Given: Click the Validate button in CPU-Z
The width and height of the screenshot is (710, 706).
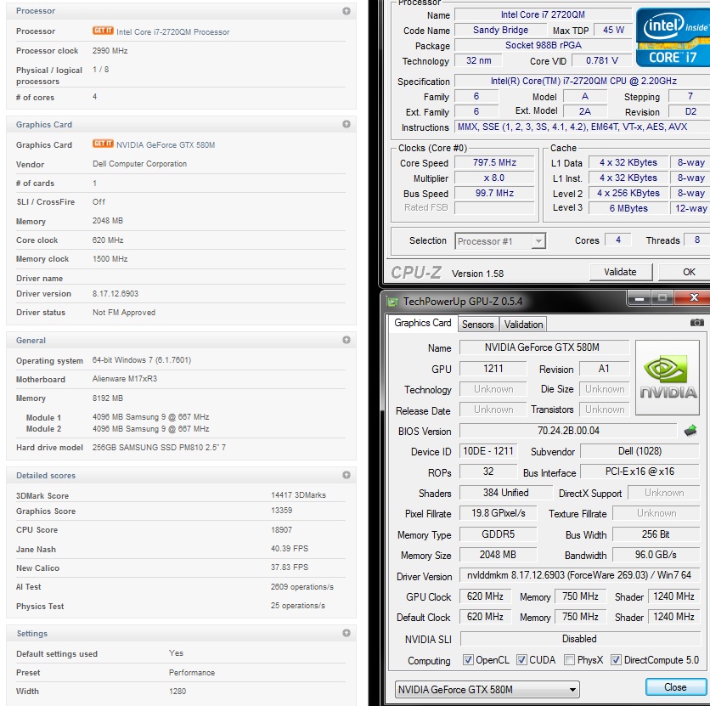Looking at the screenshot, I should (620, 272).
